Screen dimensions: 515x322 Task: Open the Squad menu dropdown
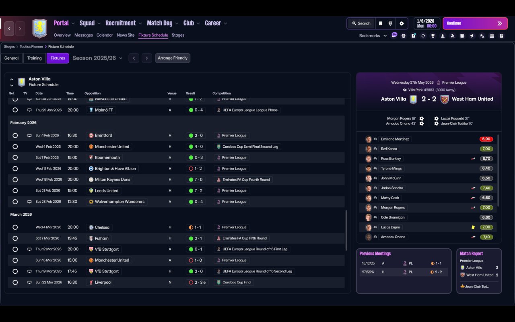point(90,23)
